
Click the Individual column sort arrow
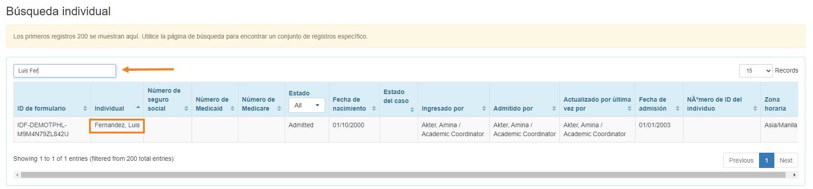pyautogui.click(x=138, y=108)
